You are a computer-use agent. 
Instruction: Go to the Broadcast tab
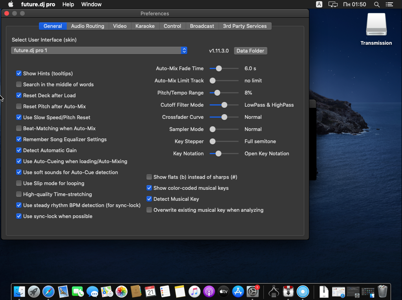point(202,26)
